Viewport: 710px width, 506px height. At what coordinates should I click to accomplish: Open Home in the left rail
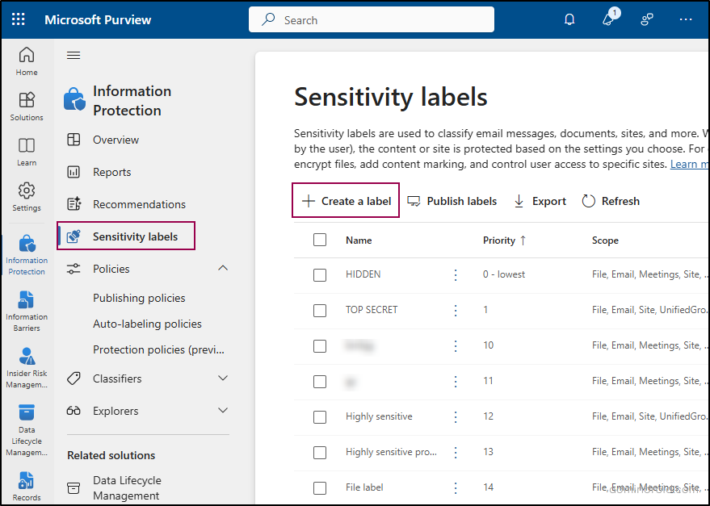pos(27,61)
